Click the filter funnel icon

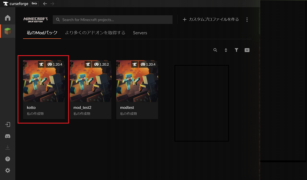point(236,50)
